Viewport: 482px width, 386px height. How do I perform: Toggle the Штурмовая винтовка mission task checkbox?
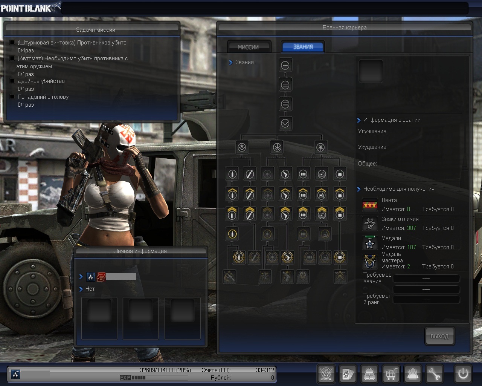pos(12,43)
